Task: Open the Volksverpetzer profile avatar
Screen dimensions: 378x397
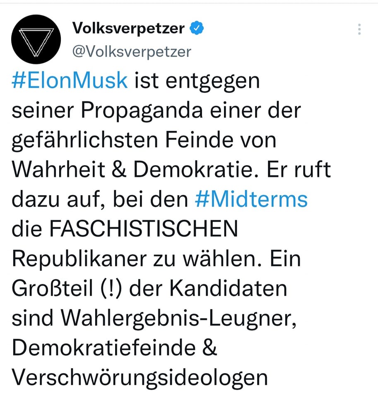Action: [36, 39]
